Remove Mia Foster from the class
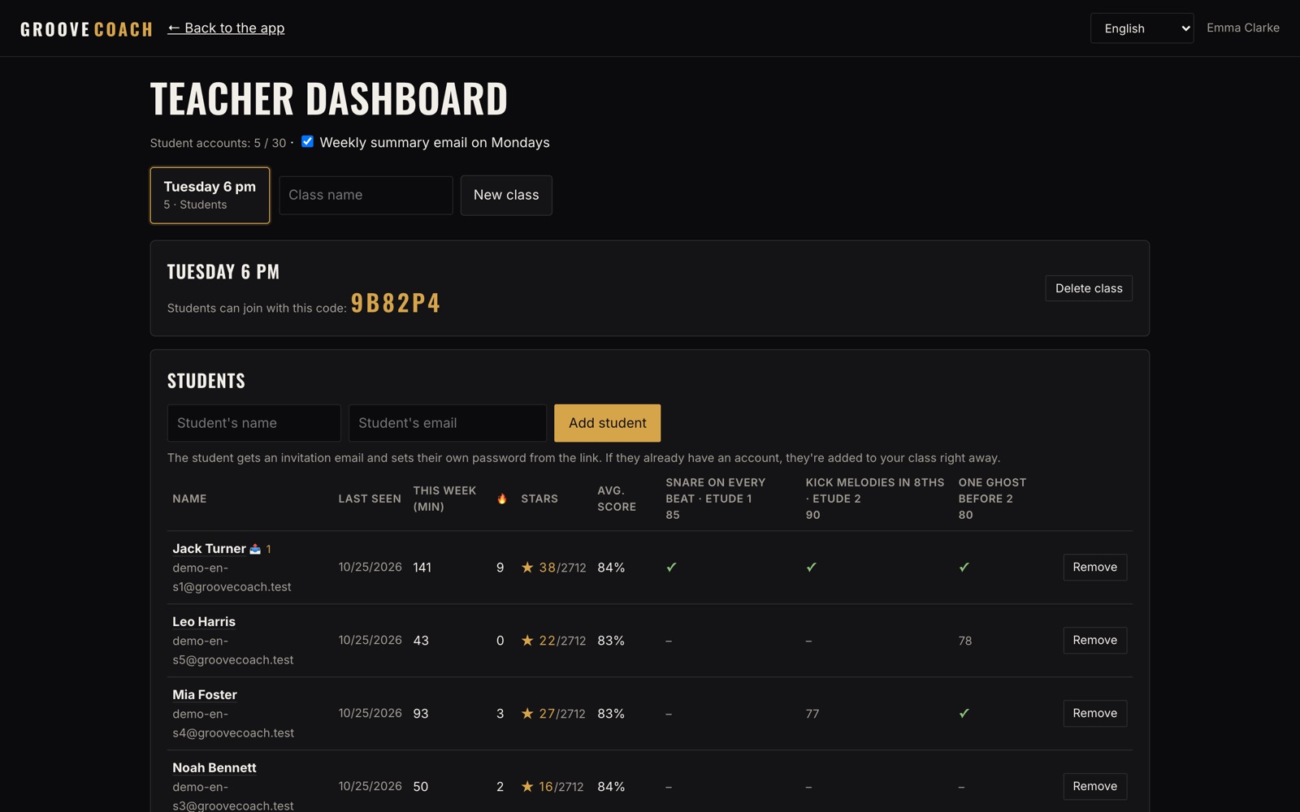 click(1094, 713)
